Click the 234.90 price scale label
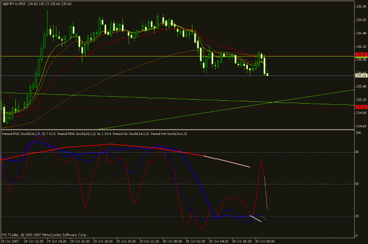Viewport: 368px width, 244px height. 362,113
